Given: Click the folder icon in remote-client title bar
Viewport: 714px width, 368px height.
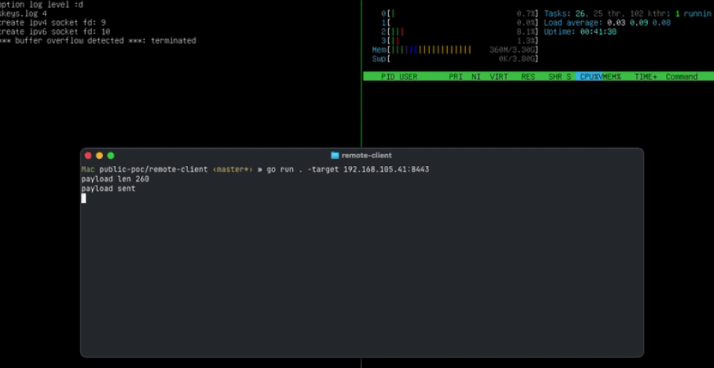Looking at the screenshot, I should (335, 156).
